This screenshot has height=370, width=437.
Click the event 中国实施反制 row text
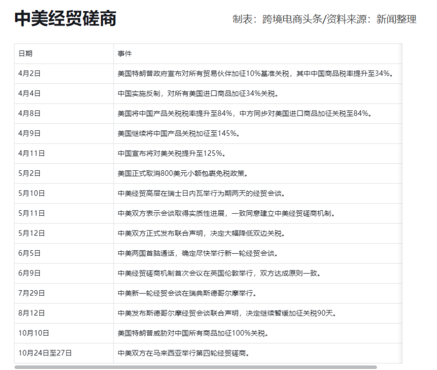198,94
